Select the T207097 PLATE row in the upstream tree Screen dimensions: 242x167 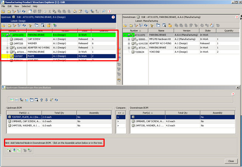coord(59,56)
